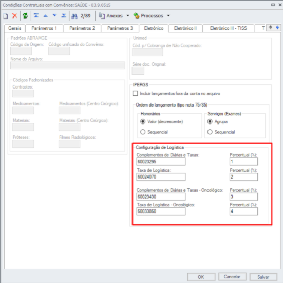
Task: Click the Salvar button
Action: tap(263, 277)
